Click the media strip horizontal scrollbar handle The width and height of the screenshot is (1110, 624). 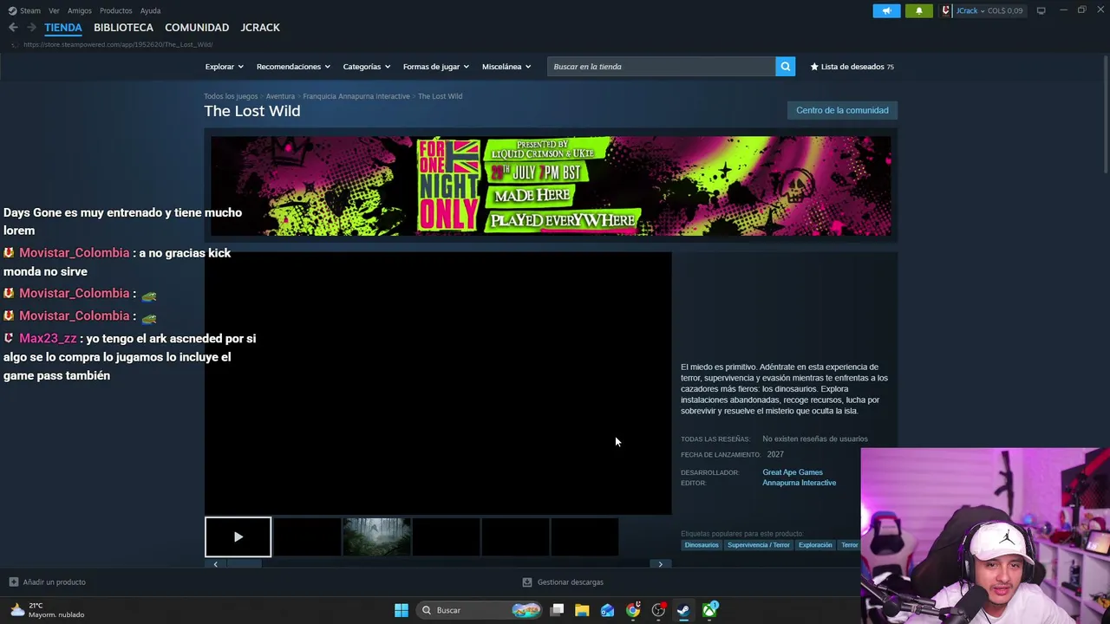tap(244, 564)
